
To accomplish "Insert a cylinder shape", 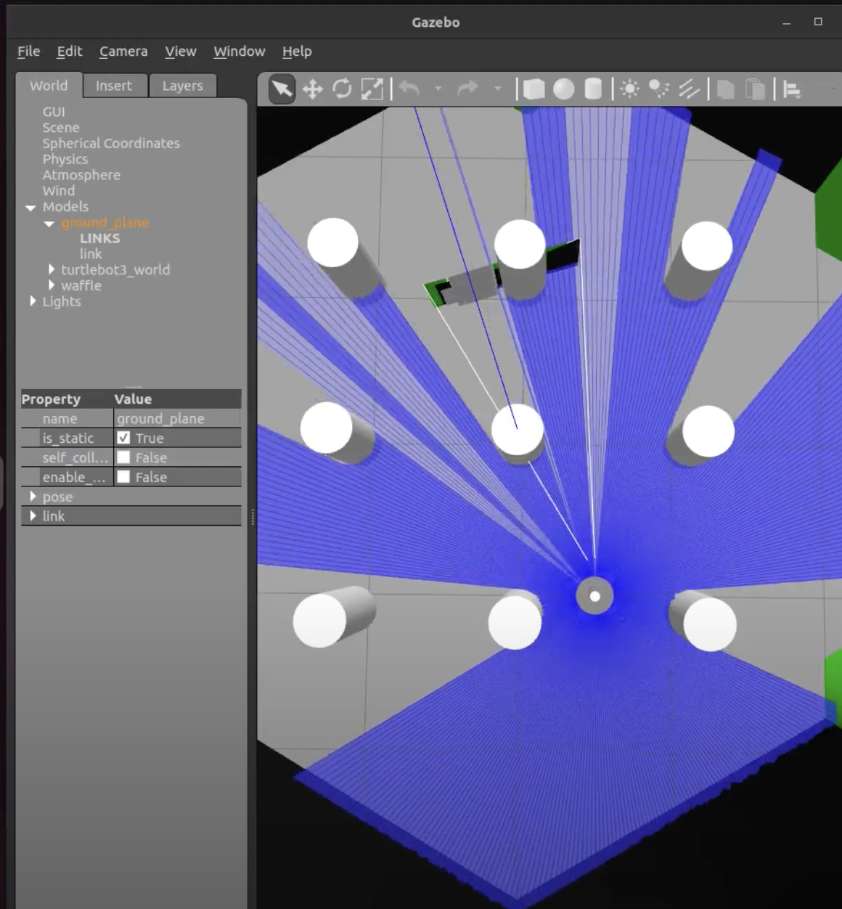I will coord(593,89).
